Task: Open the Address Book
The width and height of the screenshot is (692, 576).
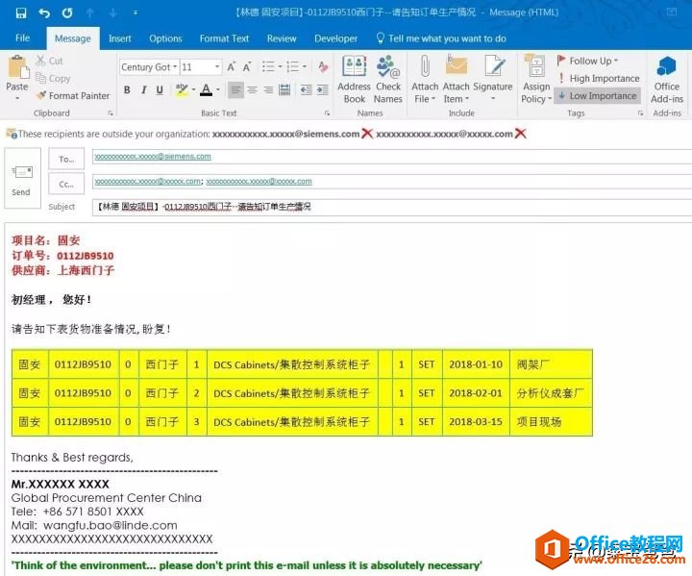Action: 355,80
